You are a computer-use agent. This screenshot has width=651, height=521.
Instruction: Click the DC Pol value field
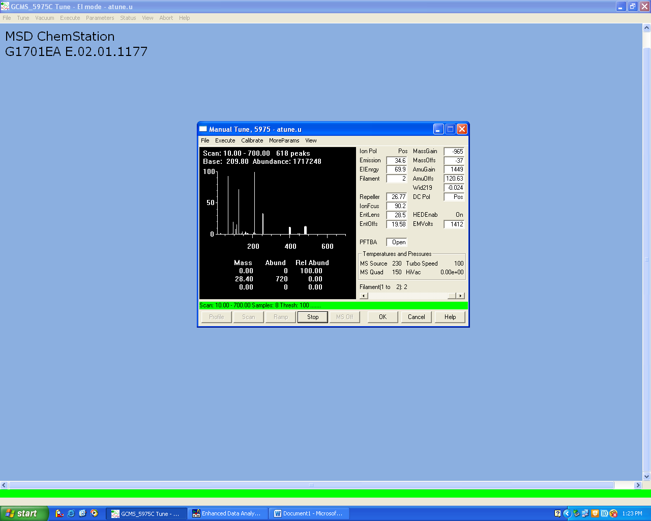click(454, 197)
